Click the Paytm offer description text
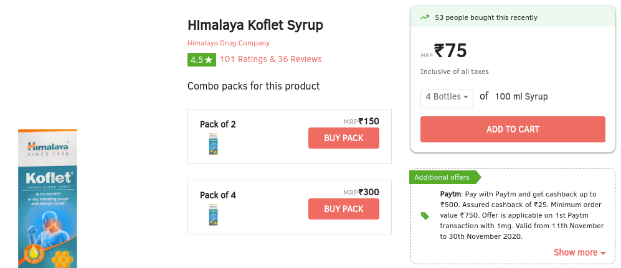The image size is (621, 268). [522, 215]
